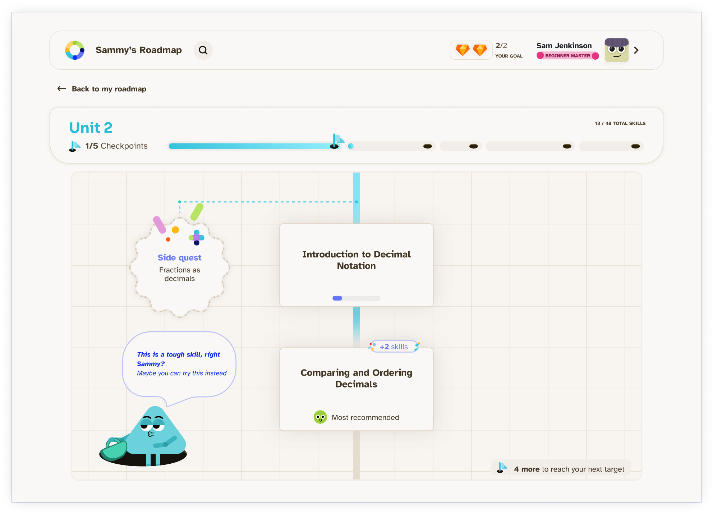The height and width of the screenshot is (514, 713).
Task: Go Back to my roadmap
Action: (x=109, y=89)
